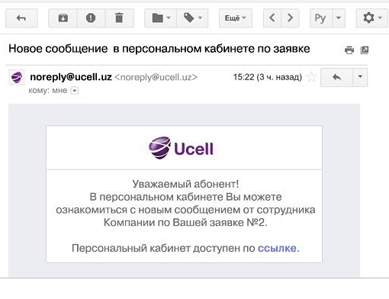This screenshot has width=389, height=299.
Task: Follow the ссылке link to personal cabinet
Action: pos(277,248)
